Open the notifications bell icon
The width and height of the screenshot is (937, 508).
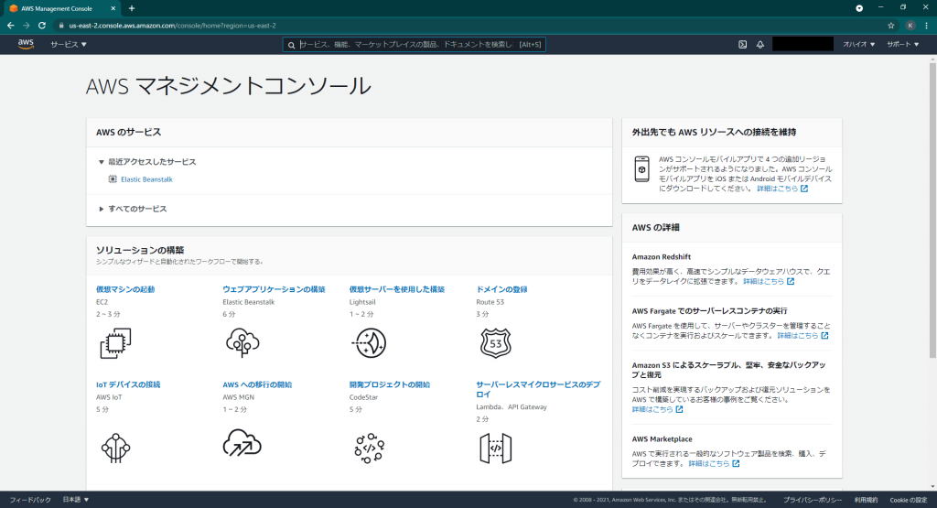pyautogui.click(x=760, y=44)
